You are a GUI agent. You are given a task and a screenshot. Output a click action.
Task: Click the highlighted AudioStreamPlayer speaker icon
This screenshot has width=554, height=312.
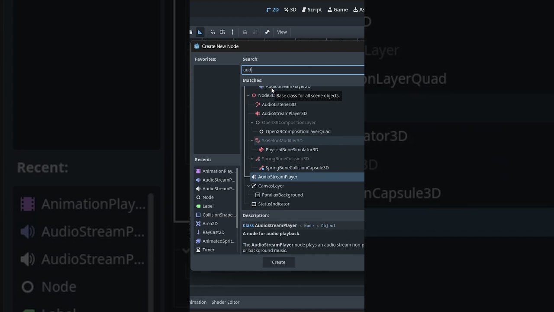(254, 177)
